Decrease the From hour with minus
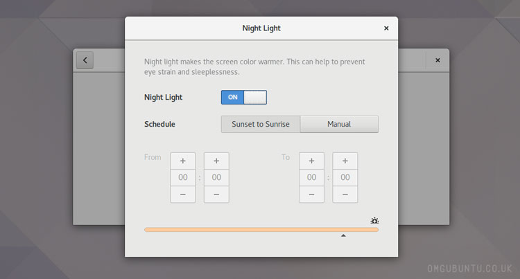 point(183,195)
